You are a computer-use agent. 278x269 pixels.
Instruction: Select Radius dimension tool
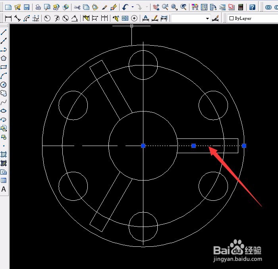[47, 18]
